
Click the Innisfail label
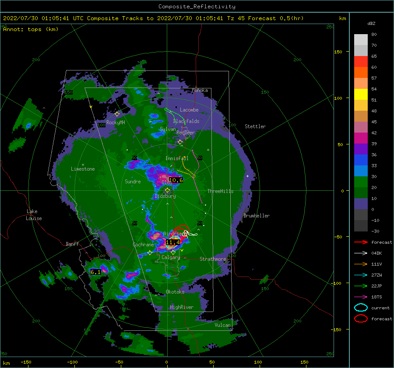point(177,158)
